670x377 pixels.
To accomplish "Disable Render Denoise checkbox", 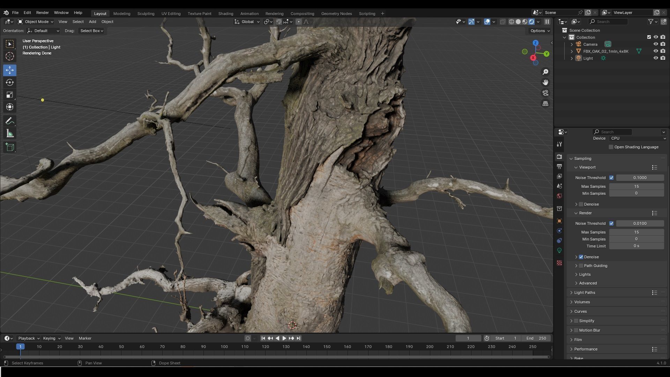I will click(581, 257).
